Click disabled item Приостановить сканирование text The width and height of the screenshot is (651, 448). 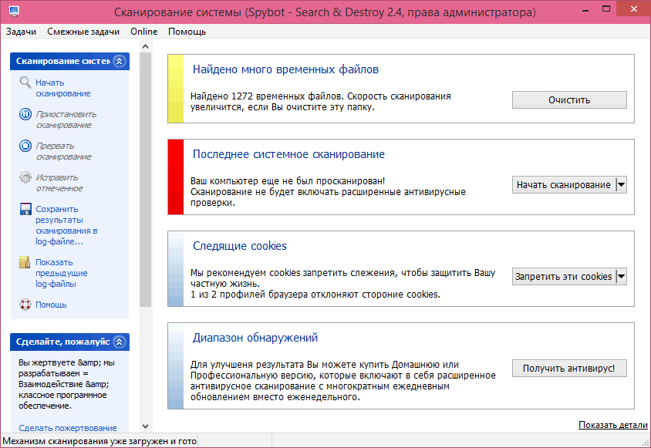click(x=66, y=120)
